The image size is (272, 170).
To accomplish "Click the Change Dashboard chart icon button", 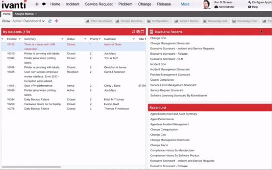I will [130, 21].
